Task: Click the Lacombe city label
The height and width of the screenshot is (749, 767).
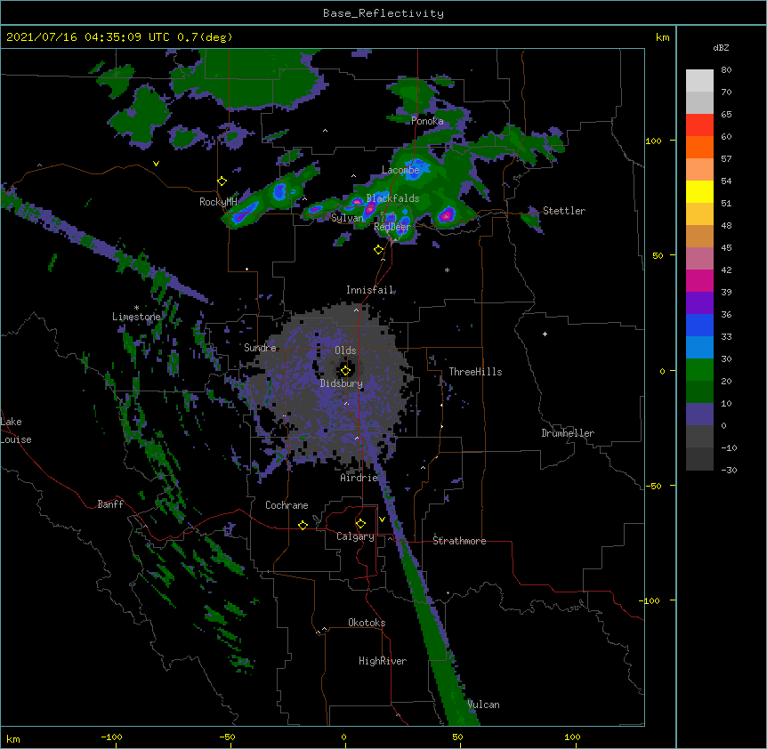Action: pyautogui.click(x=400, y=170)
